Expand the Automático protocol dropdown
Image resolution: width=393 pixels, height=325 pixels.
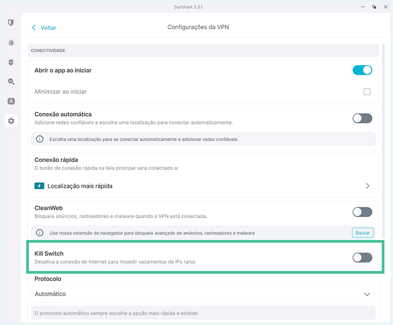tap(203, 294)
